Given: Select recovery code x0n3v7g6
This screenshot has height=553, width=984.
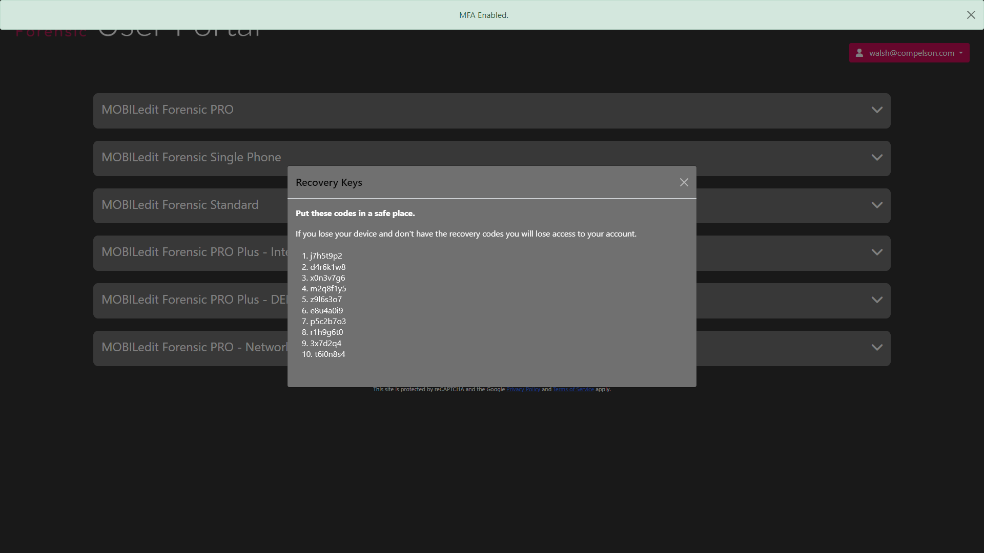Looking at the screenshot, I should click(327, 278).
